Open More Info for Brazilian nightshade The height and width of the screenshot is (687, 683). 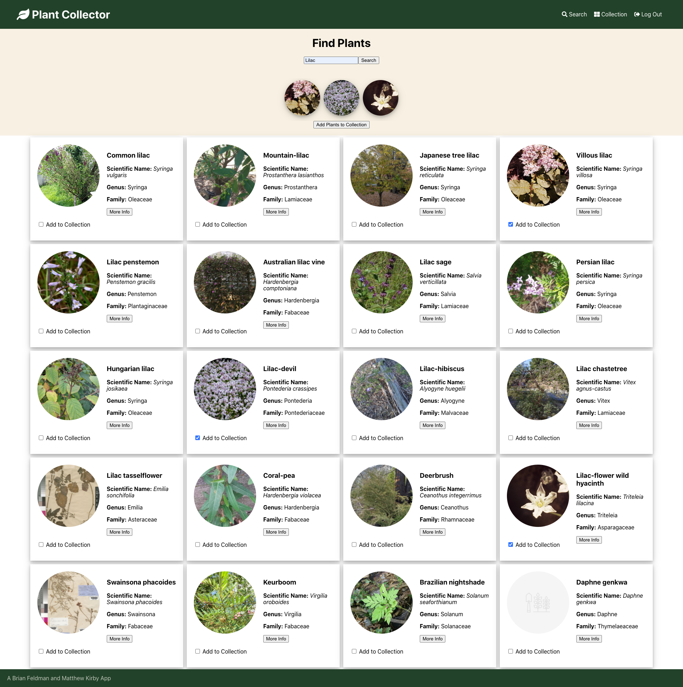pos(432,639)
